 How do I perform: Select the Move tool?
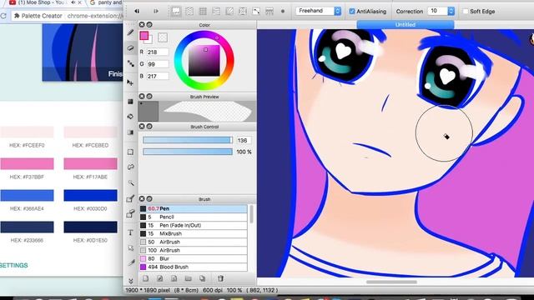click(130, 82)
